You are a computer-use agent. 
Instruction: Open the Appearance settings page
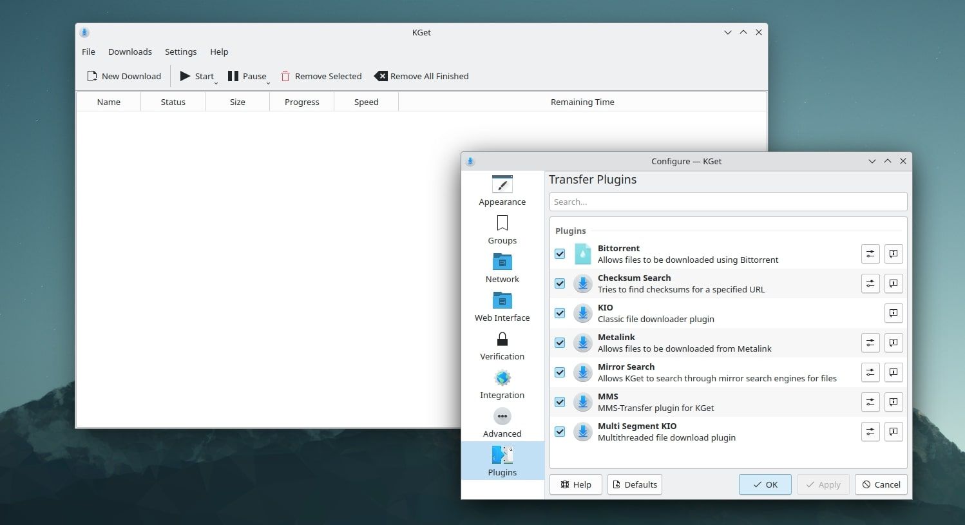click(x=502, y=191)
